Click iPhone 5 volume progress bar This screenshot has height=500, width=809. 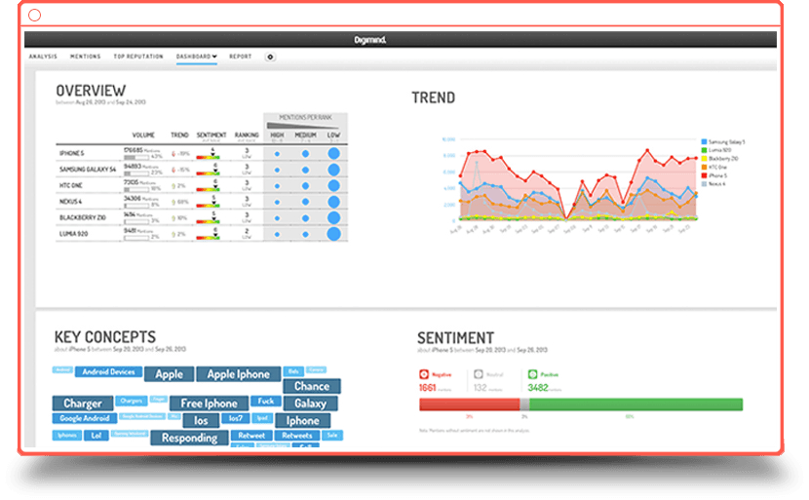point(136,157)
